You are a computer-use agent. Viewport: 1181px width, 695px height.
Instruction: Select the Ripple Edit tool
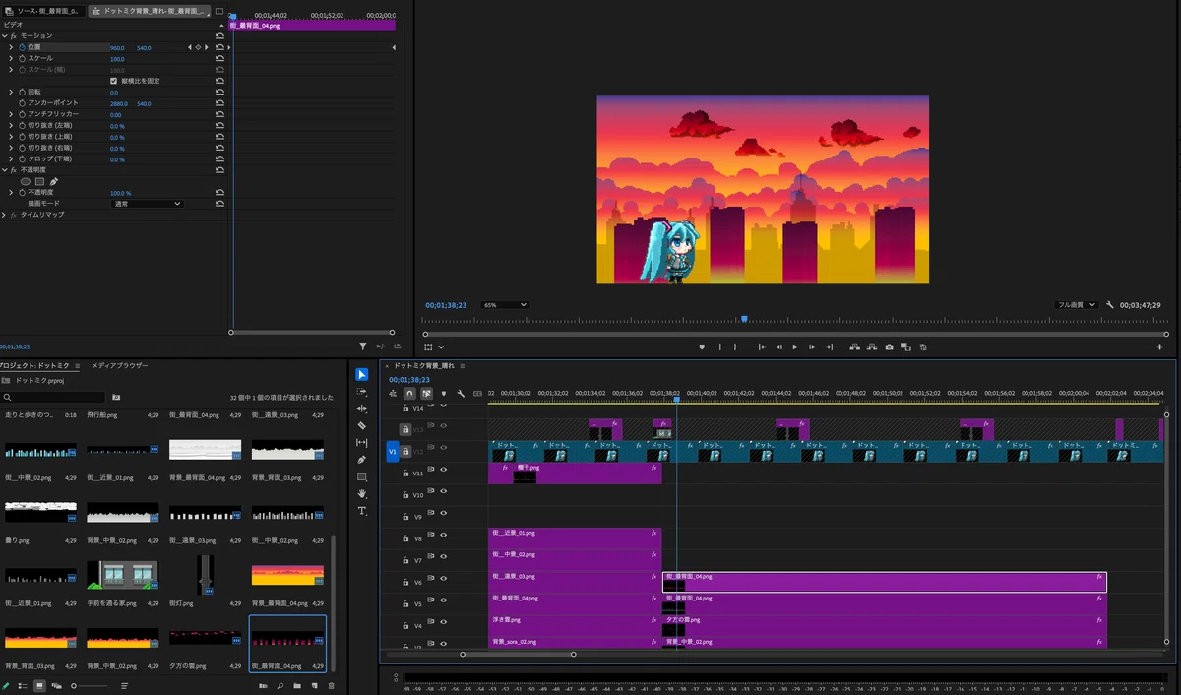tap(362, 409)
